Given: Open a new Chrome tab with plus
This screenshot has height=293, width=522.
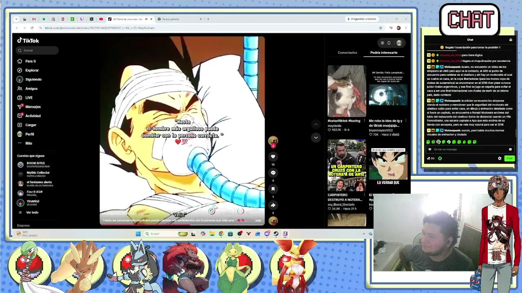Looking at the screenshot, I should (x=208, y=19).
